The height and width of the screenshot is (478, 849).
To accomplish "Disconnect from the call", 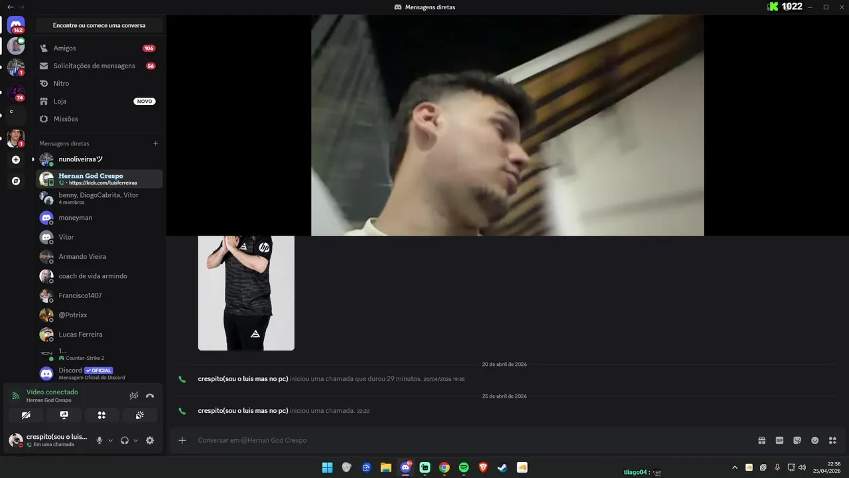I will pyautogui.click(x=150, y=396).
